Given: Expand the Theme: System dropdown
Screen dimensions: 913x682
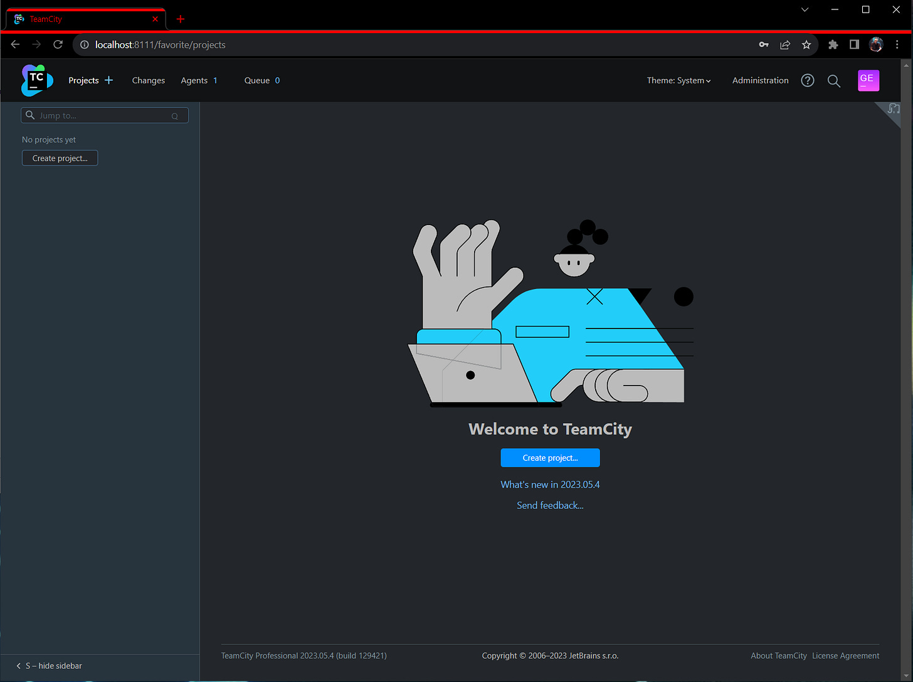Looking at the screenshot, I should pyautogui.click(x=679, y=80).
